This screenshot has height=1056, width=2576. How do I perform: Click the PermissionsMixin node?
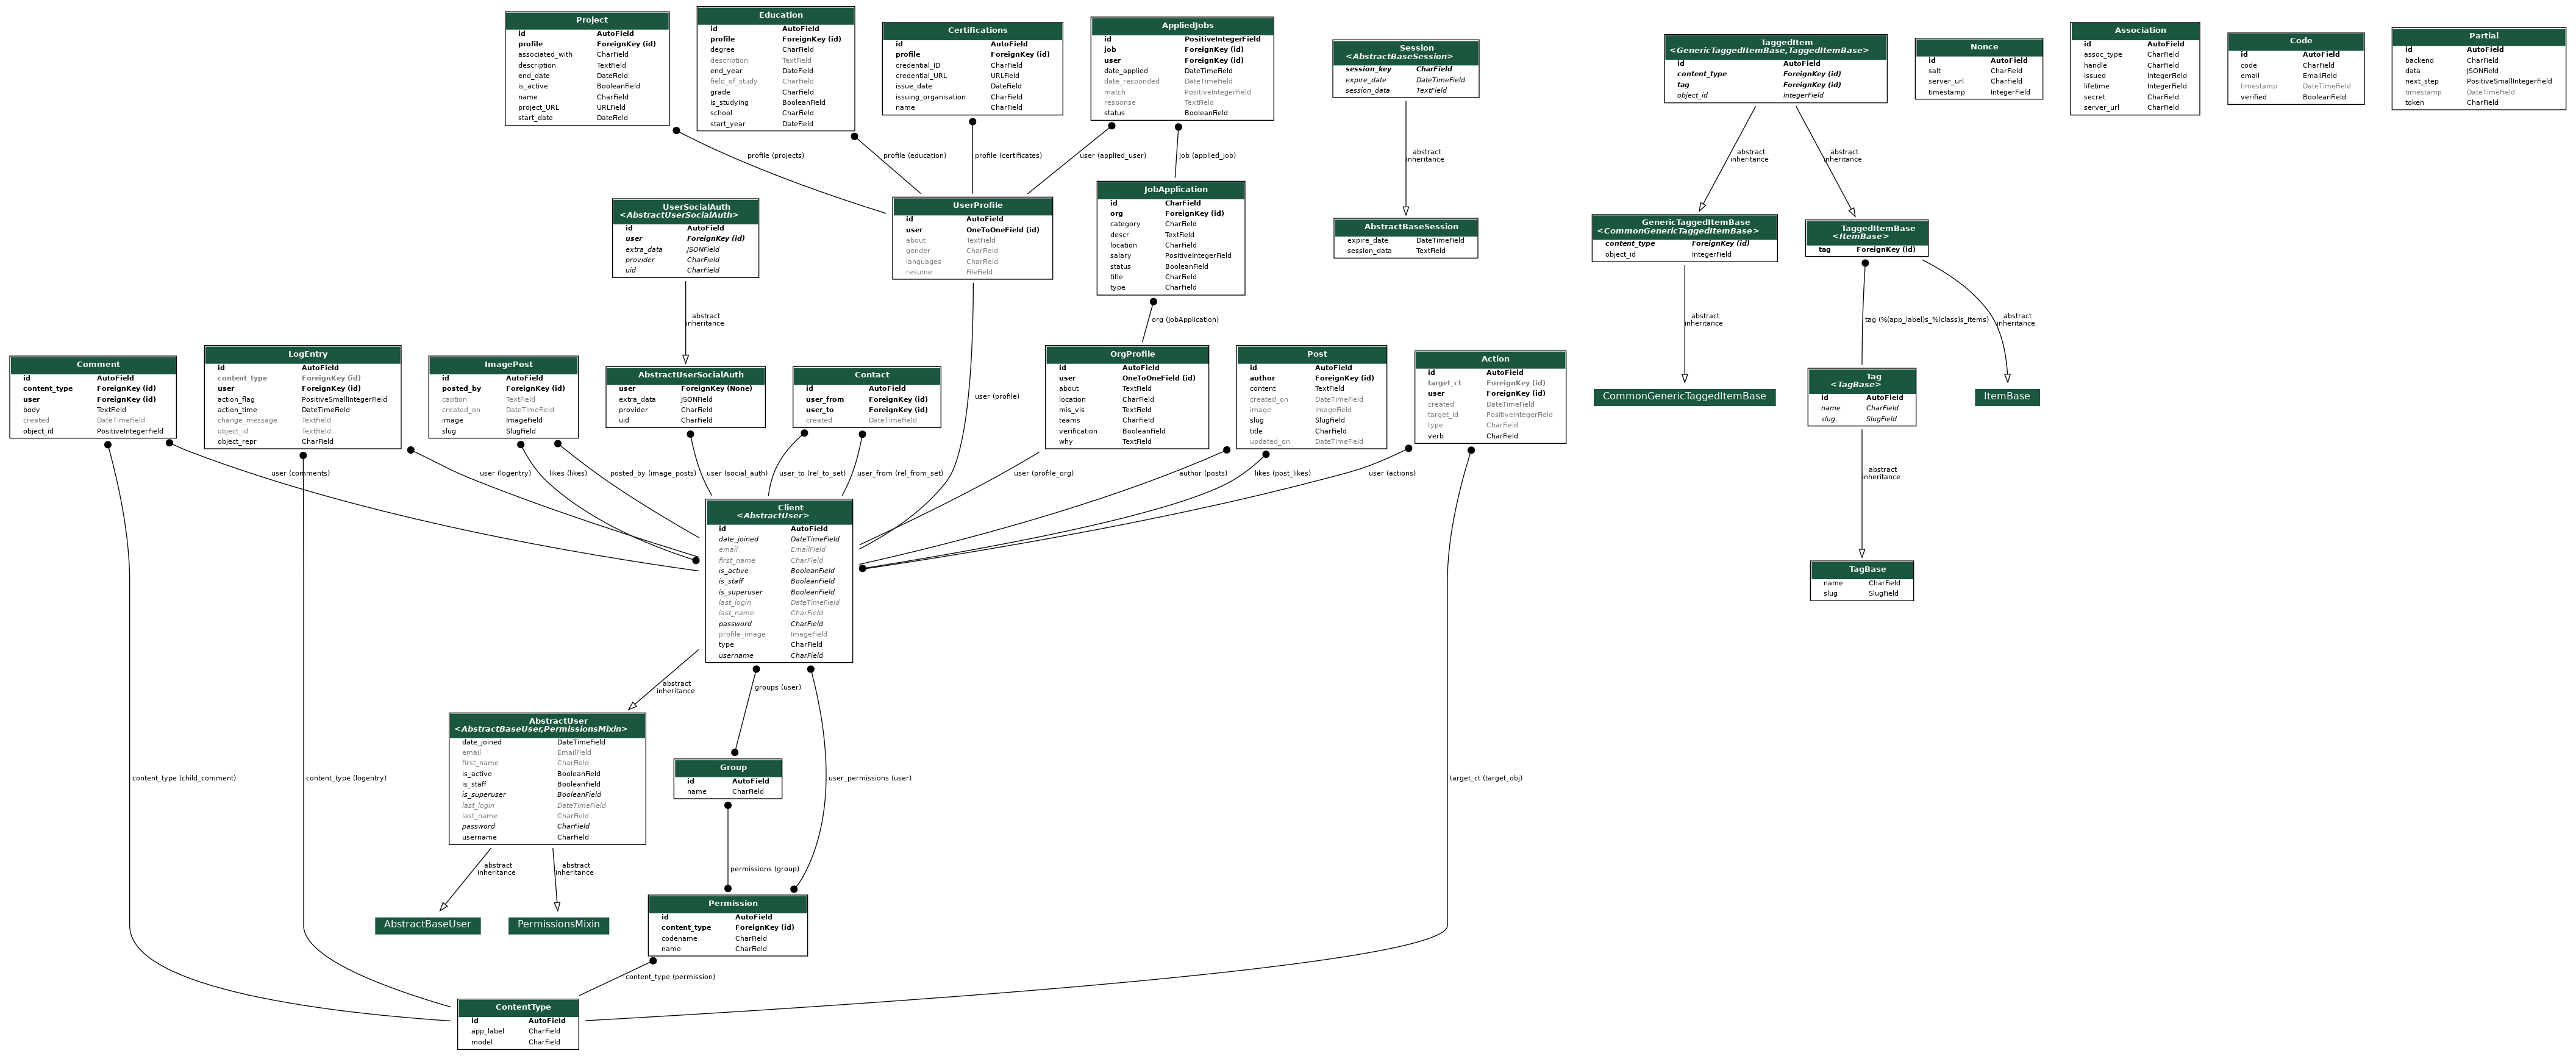click(x=559, y=925)
